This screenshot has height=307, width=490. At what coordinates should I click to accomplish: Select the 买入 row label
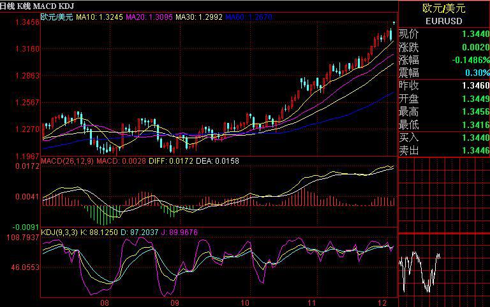pyautogui.click(x=409, y=138)
